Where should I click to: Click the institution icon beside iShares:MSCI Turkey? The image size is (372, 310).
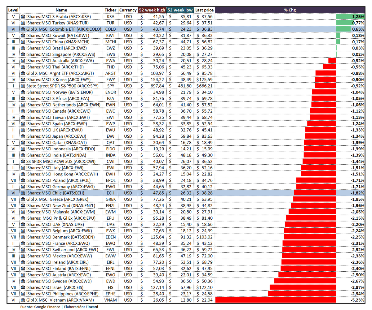(23, 23)
